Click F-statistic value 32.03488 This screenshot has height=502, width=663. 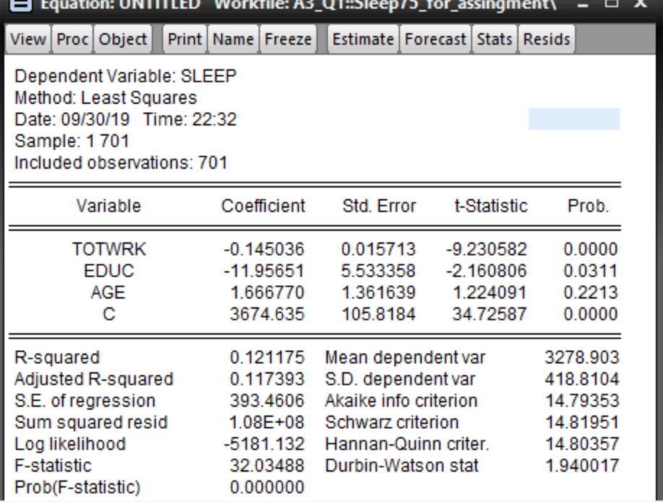coord(266,466)
